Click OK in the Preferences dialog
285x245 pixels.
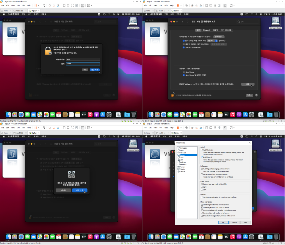tap(223, 222)
